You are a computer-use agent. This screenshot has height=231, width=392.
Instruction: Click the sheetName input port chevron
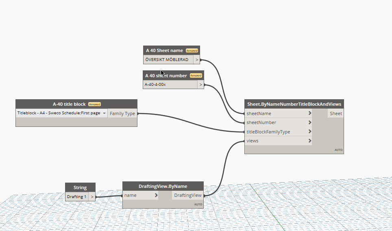point(310,113)
